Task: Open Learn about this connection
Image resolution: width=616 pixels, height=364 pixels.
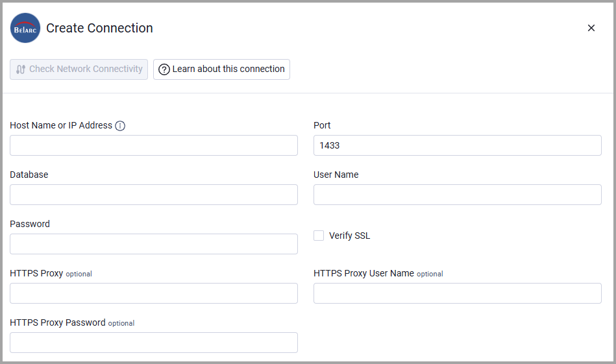Action: [221, 69]
